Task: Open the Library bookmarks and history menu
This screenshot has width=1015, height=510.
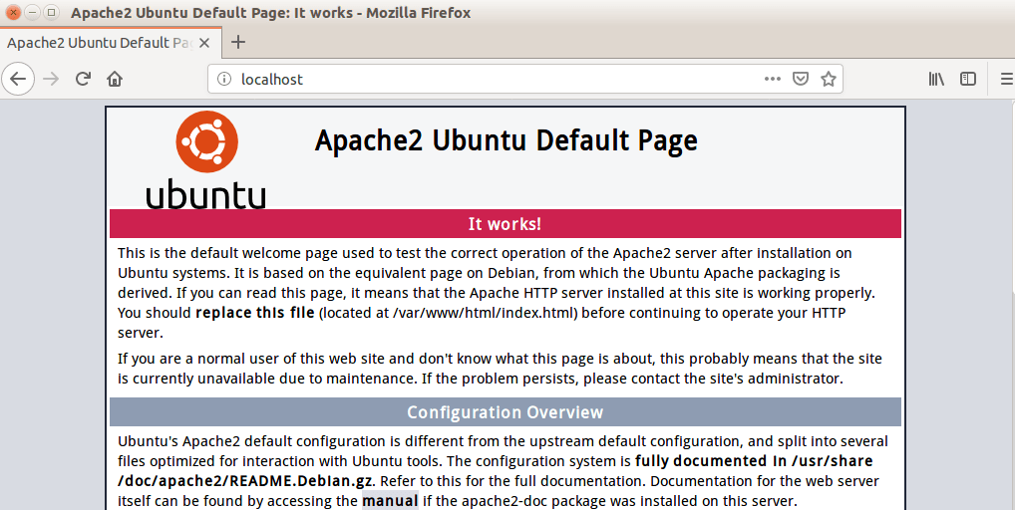Action: tap(936, 80)
